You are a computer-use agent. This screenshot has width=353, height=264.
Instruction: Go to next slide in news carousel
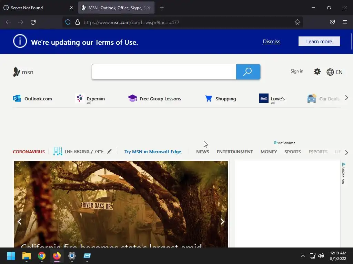click(x=222, y=222)
